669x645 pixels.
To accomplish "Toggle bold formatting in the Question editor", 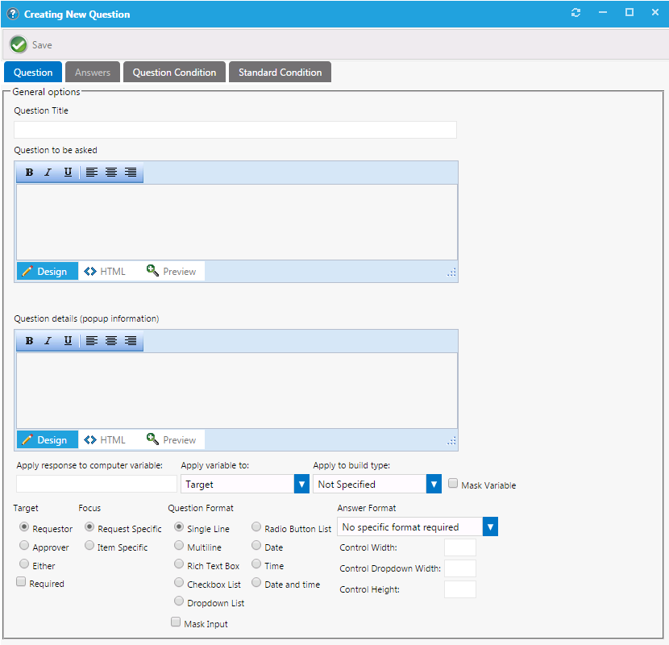I will point(29,172).
